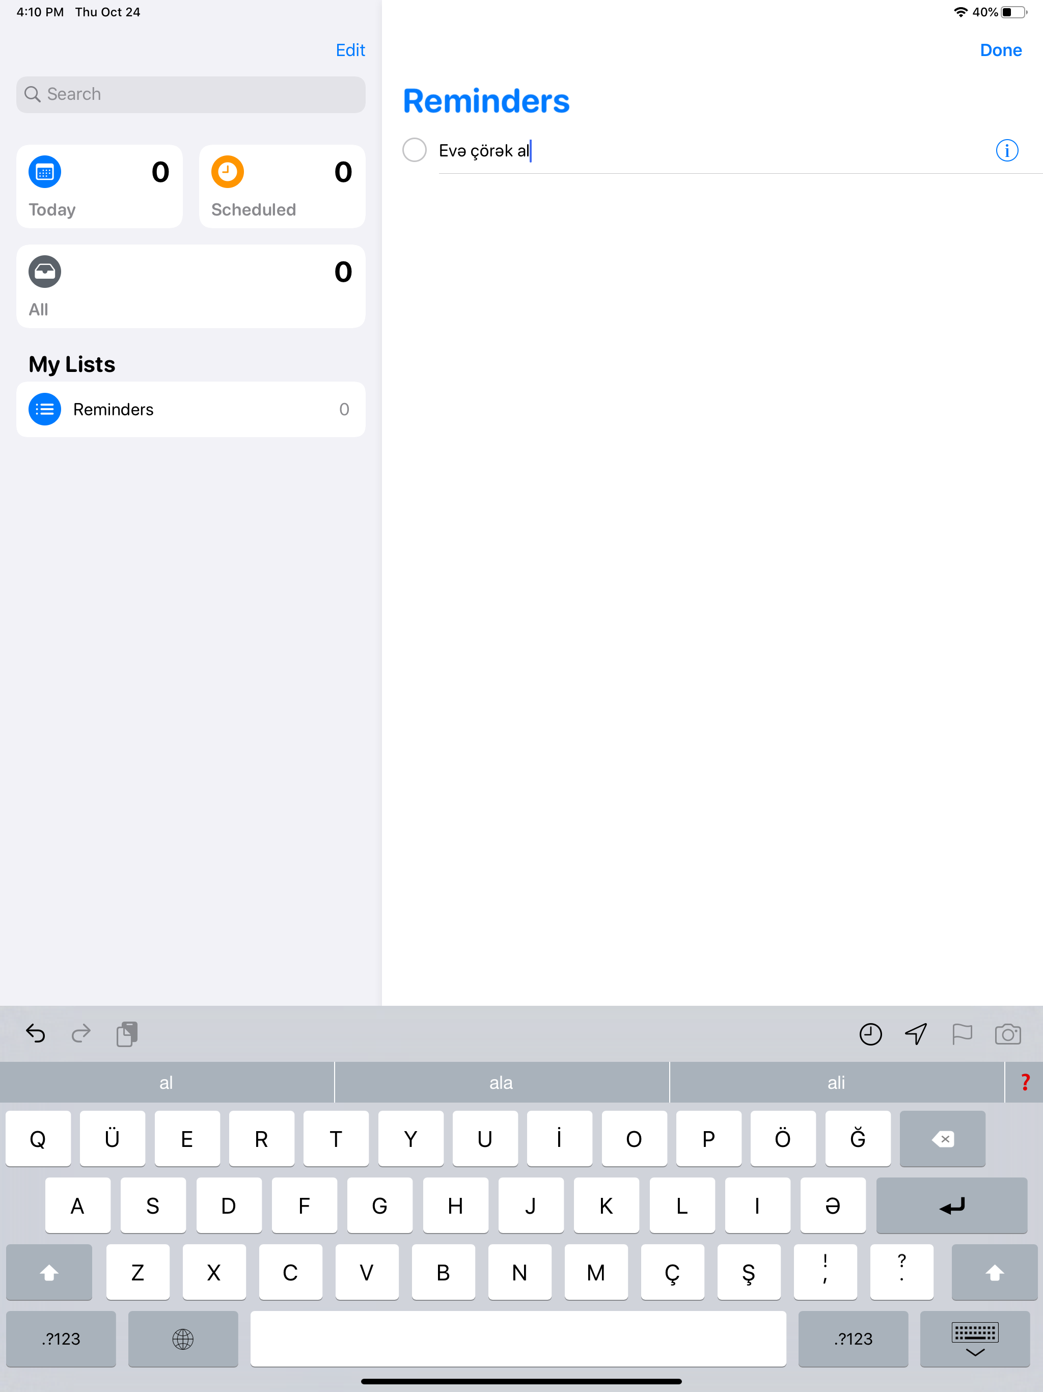This screenshot has height=1392, width=1043.
Task: Open the Scheduled smart list card
Action: click(282, 186)
